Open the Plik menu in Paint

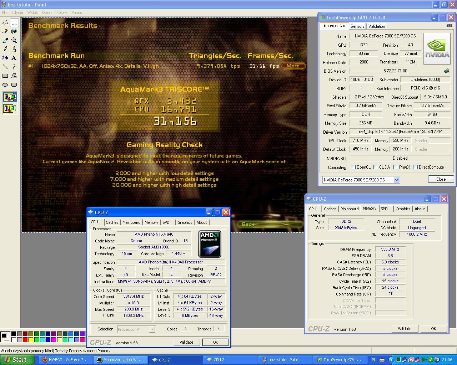[x=4, y=12]
